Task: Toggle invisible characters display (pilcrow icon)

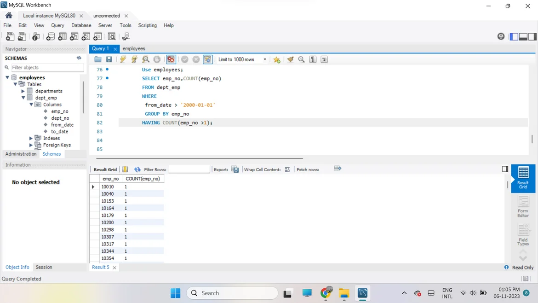Action: coord(313,59)
